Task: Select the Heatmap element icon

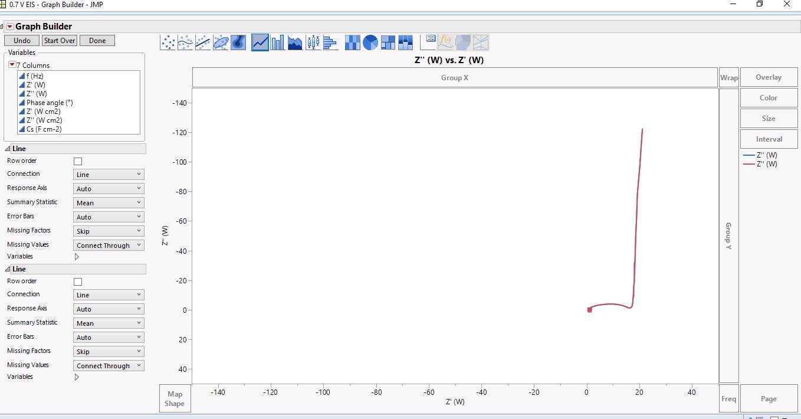Action: (352, 42)
